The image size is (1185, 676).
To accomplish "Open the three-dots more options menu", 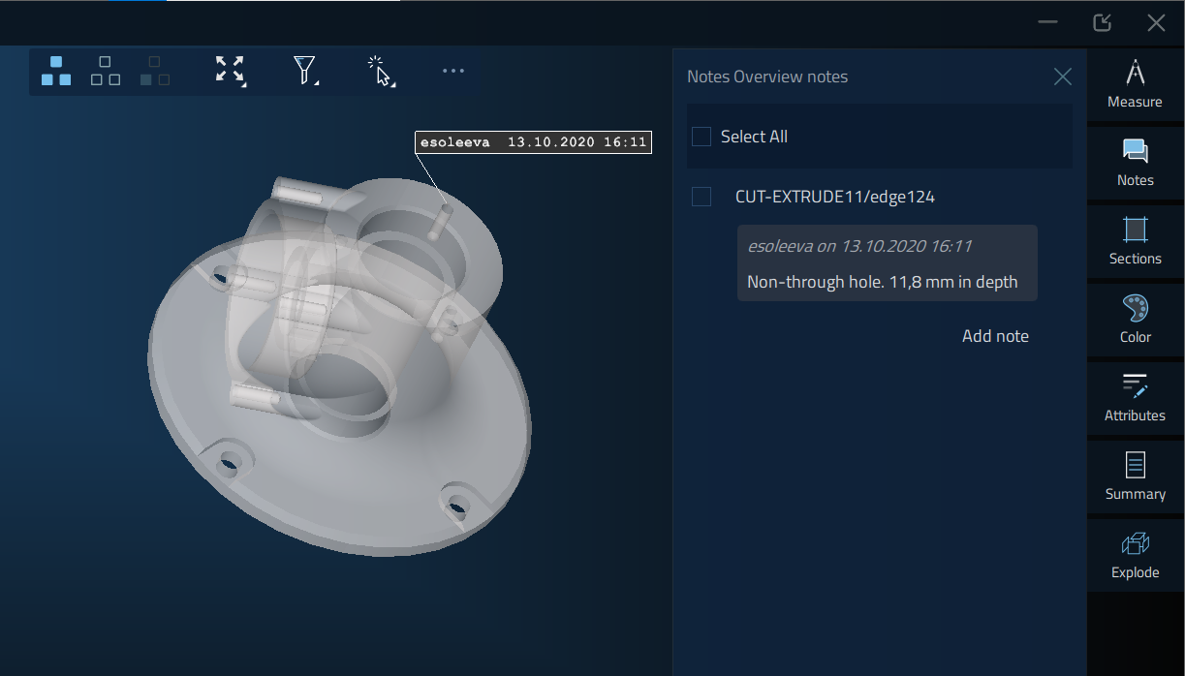I will 453,71.
